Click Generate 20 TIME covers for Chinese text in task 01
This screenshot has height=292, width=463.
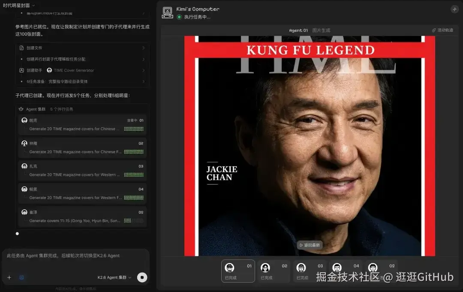click(75, 129)
